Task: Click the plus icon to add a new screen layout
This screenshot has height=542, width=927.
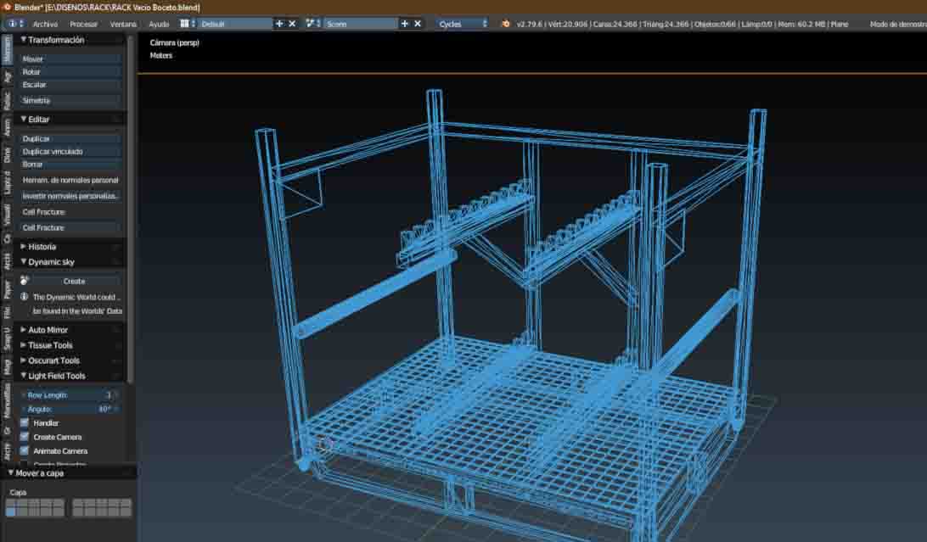Action: tap(280, 24)
